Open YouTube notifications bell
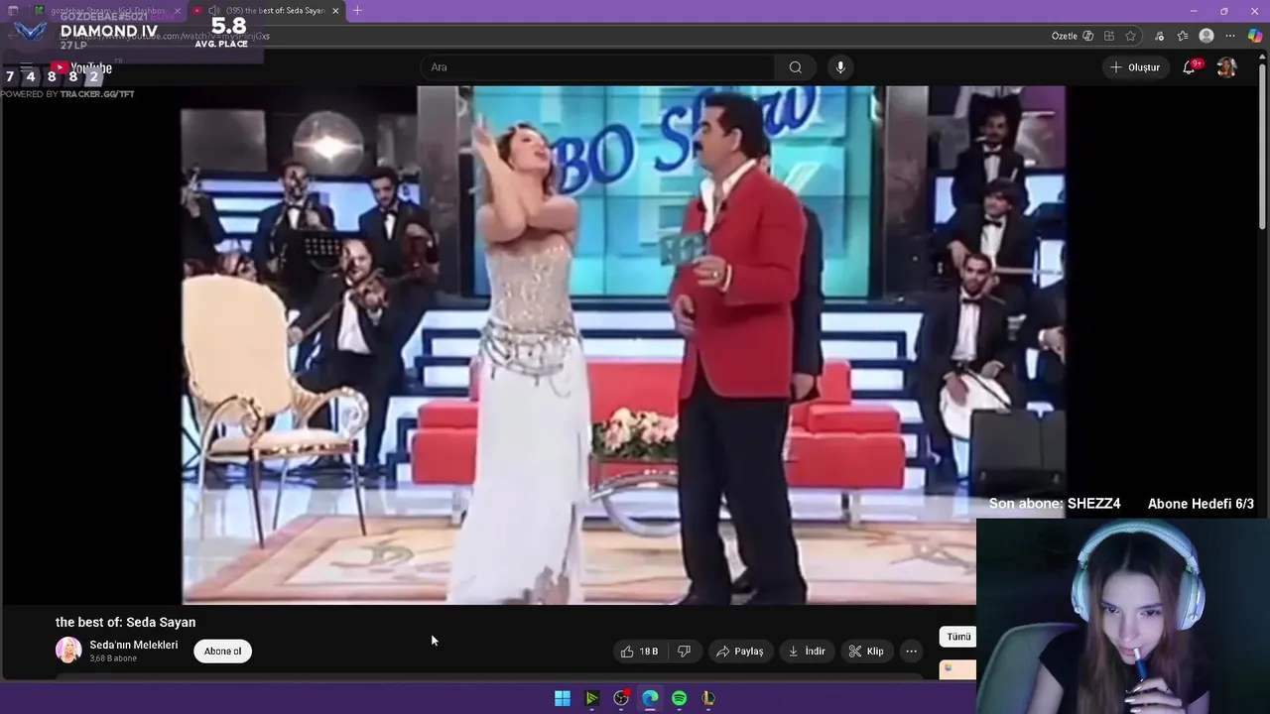The image size is (1270, 714). 1189,67
